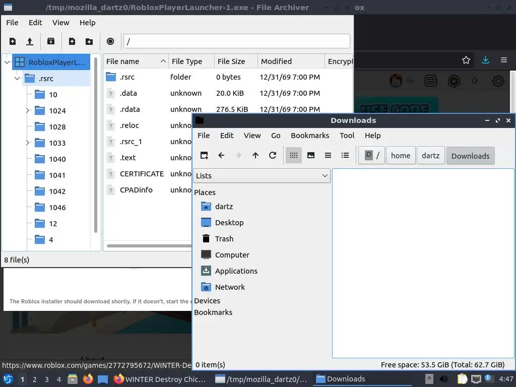Open Tool menu in Downloads window
The image size is (516, 387).
[x=347, y=136]
